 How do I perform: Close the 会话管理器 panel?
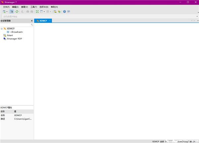pyautogui.click(x=32, y=21)
